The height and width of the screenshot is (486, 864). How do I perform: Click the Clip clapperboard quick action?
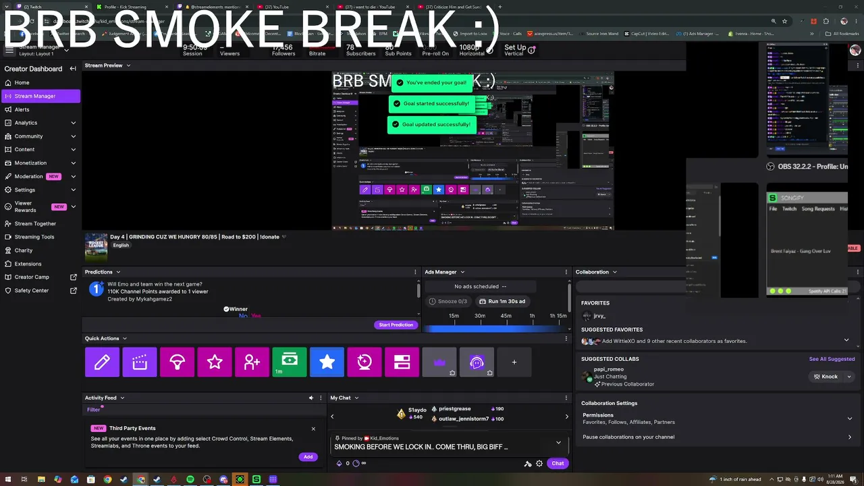[140, 362]
